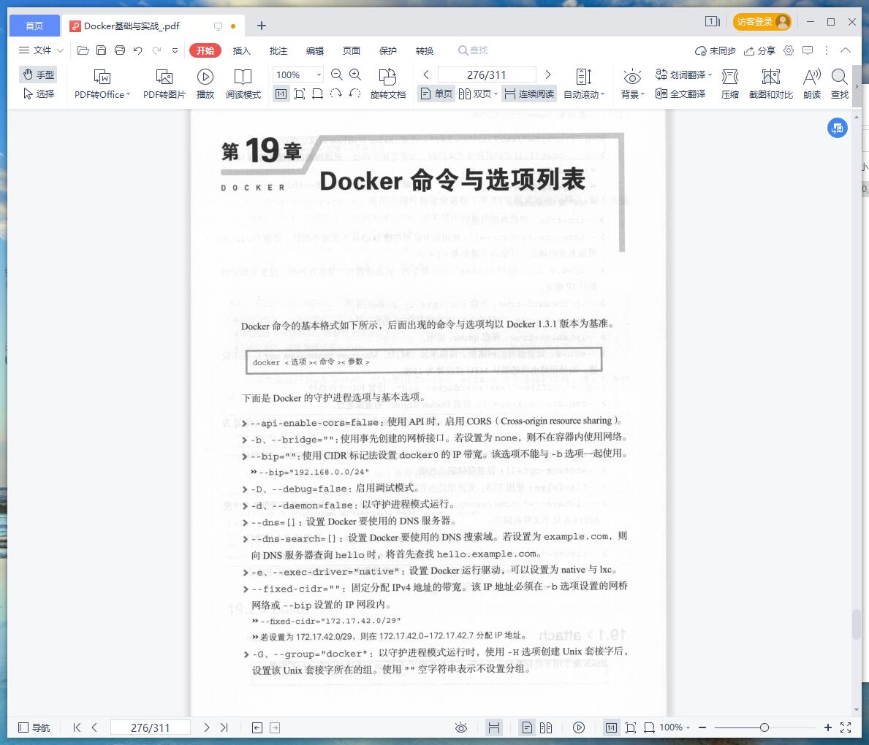Open the quick access toolbar dropdown
The height and width of the screenshot is (745, 869).
(175, 50)
